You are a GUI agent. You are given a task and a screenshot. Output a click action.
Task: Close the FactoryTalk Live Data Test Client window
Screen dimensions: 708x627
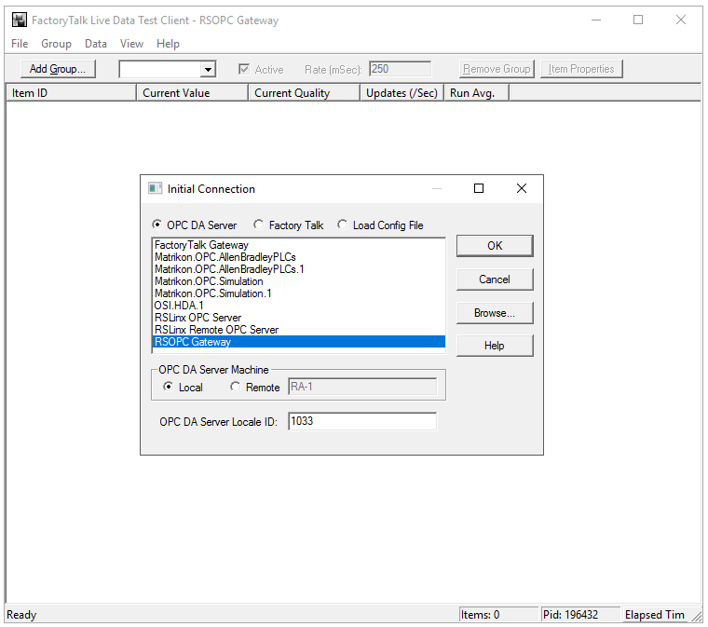(x=680, y=20)
